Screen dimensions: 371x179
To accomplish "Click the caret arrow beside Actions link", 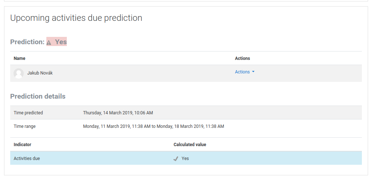I will tap(253, 72).
